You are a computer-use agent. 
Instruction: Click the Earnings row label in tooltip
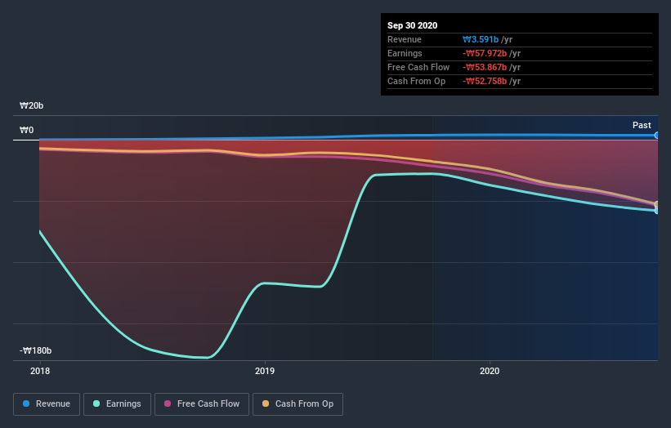click(405, 53)
